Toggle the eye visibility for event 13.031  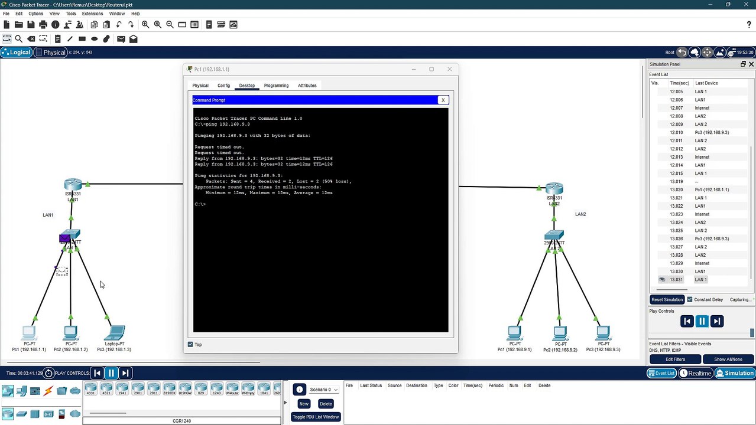tap(662, 280)
